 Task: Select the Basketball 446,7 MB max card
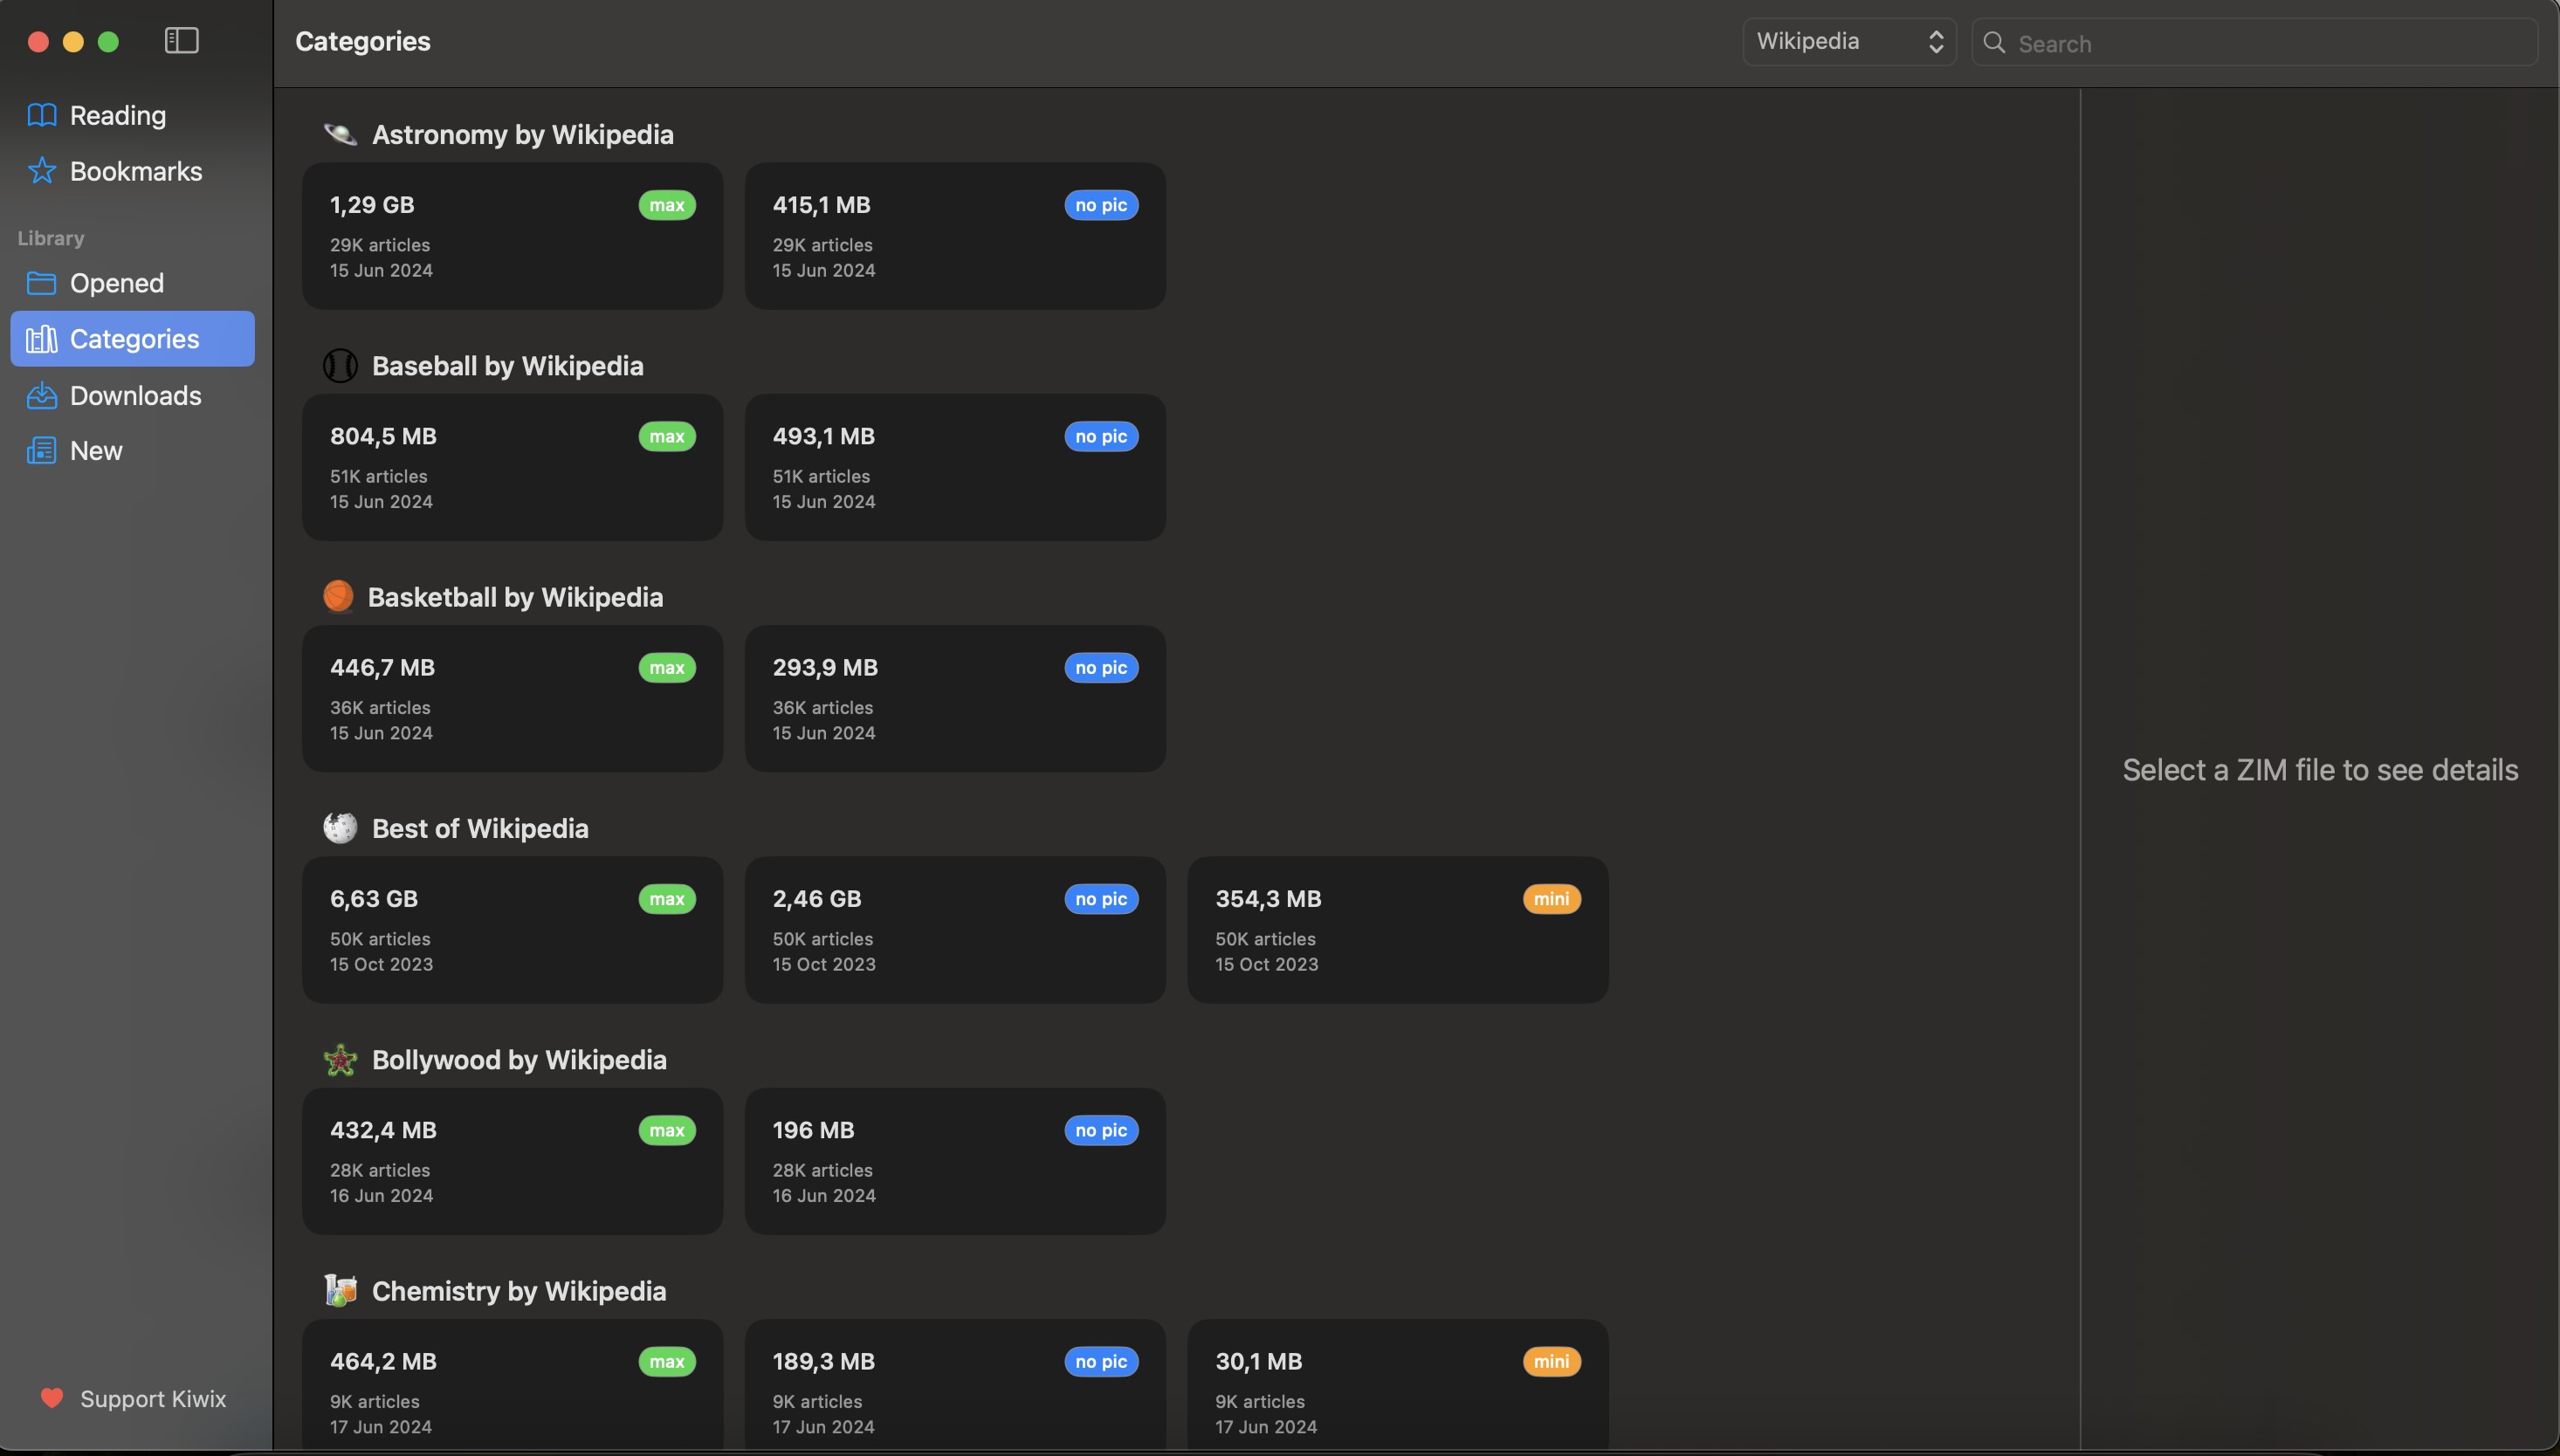click(x=512, y=698)
